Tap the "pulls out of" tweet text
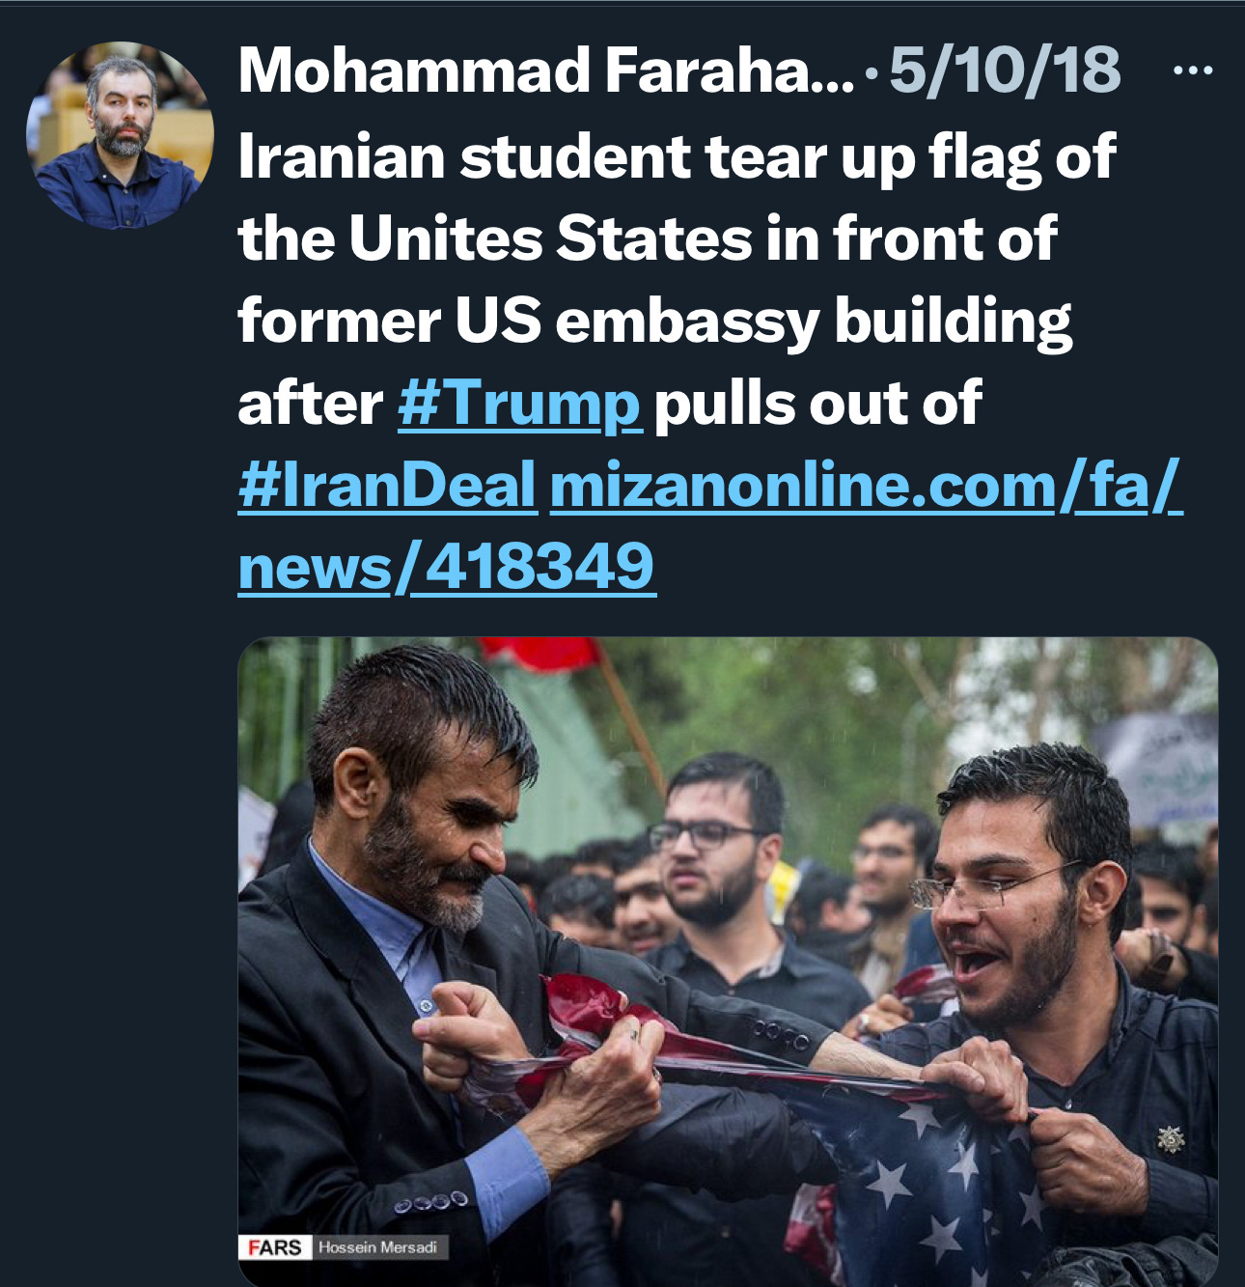This screenshot has height=1287, width=1245. click(817, 403)
